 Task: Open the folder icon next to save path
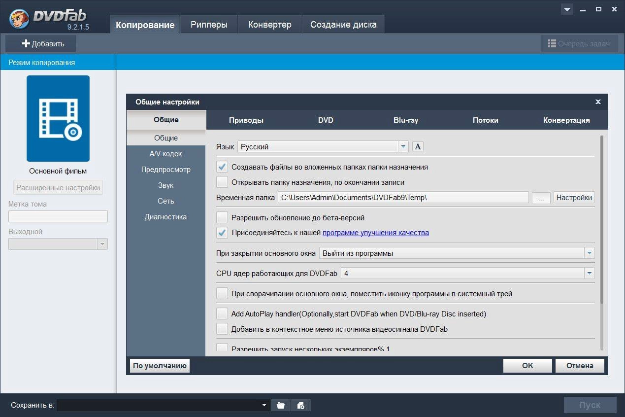point(281,405)
